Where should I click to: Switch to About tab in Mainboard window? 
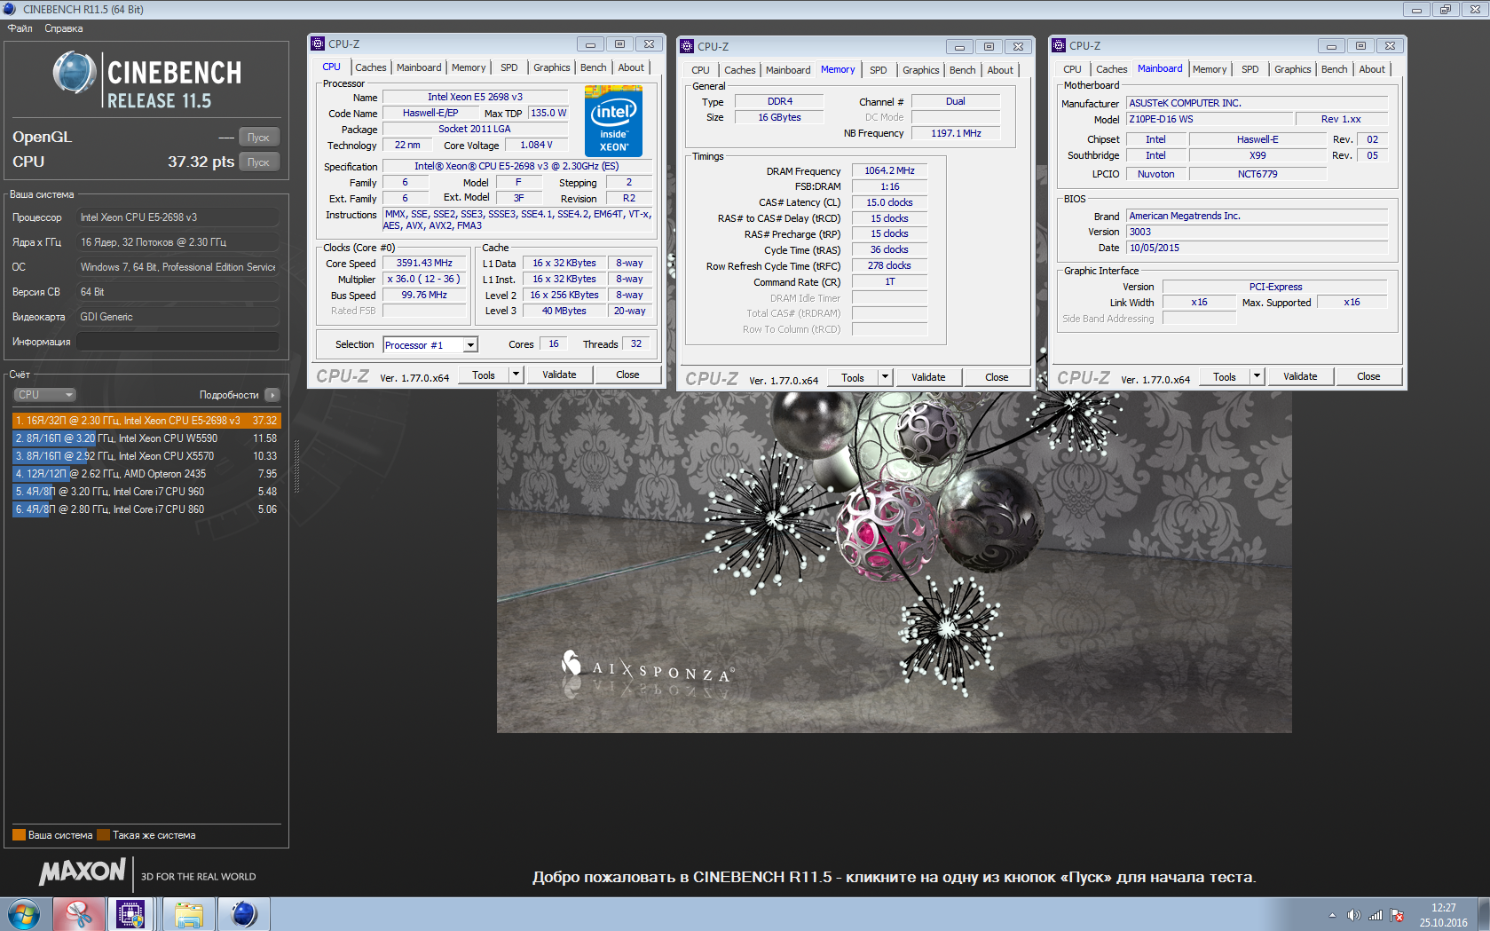tap(1372, 69)
